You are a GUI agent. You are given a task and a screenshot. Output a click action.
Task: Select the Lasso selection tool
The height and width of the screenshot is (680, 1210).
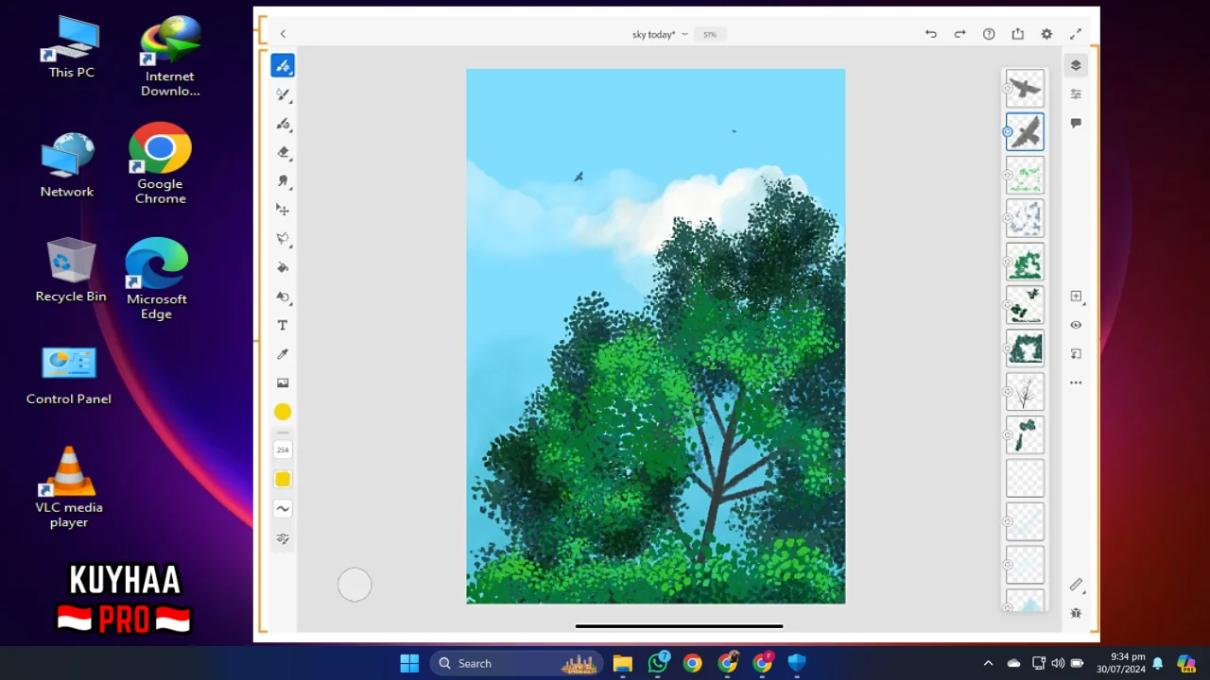[283, 239]
